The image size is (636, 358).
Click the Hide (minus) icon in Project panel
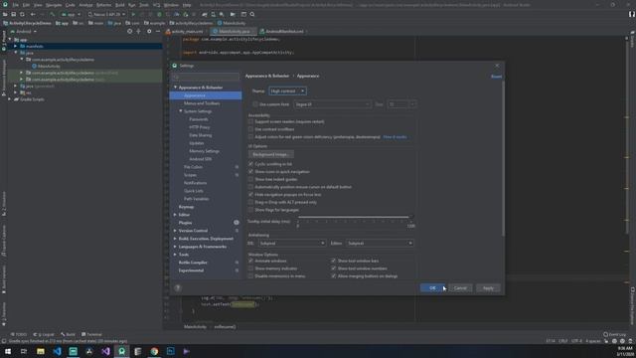pyautogui.click(x=158, y=31)
